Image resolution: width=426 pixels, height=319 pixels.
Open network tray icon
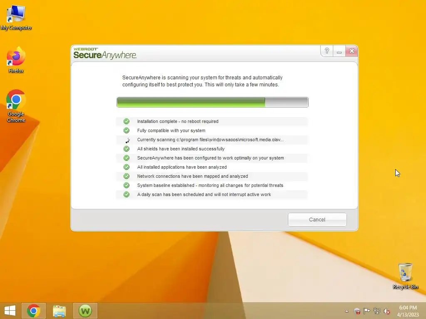377,311
